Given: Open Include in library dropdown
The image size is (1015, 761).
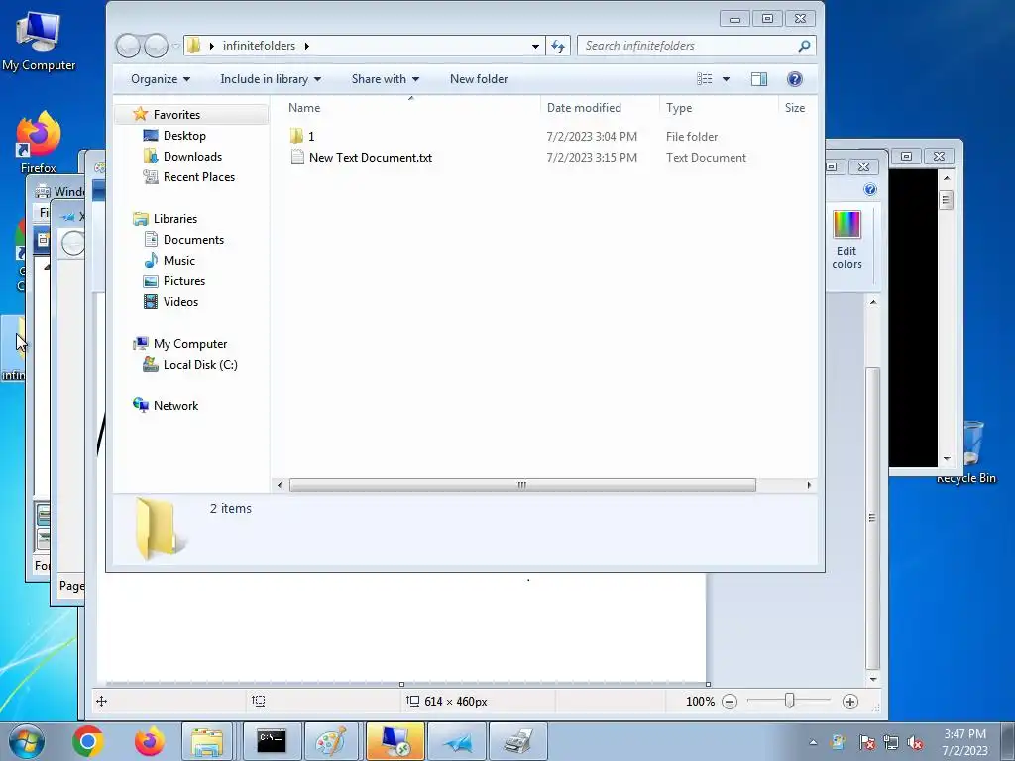Looking at the screenshot, I should coord(271,79).
